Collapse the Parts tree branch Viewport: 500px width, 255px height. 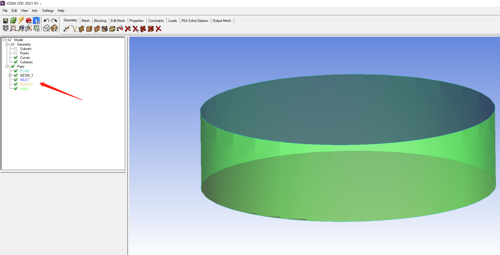[7, 67]
